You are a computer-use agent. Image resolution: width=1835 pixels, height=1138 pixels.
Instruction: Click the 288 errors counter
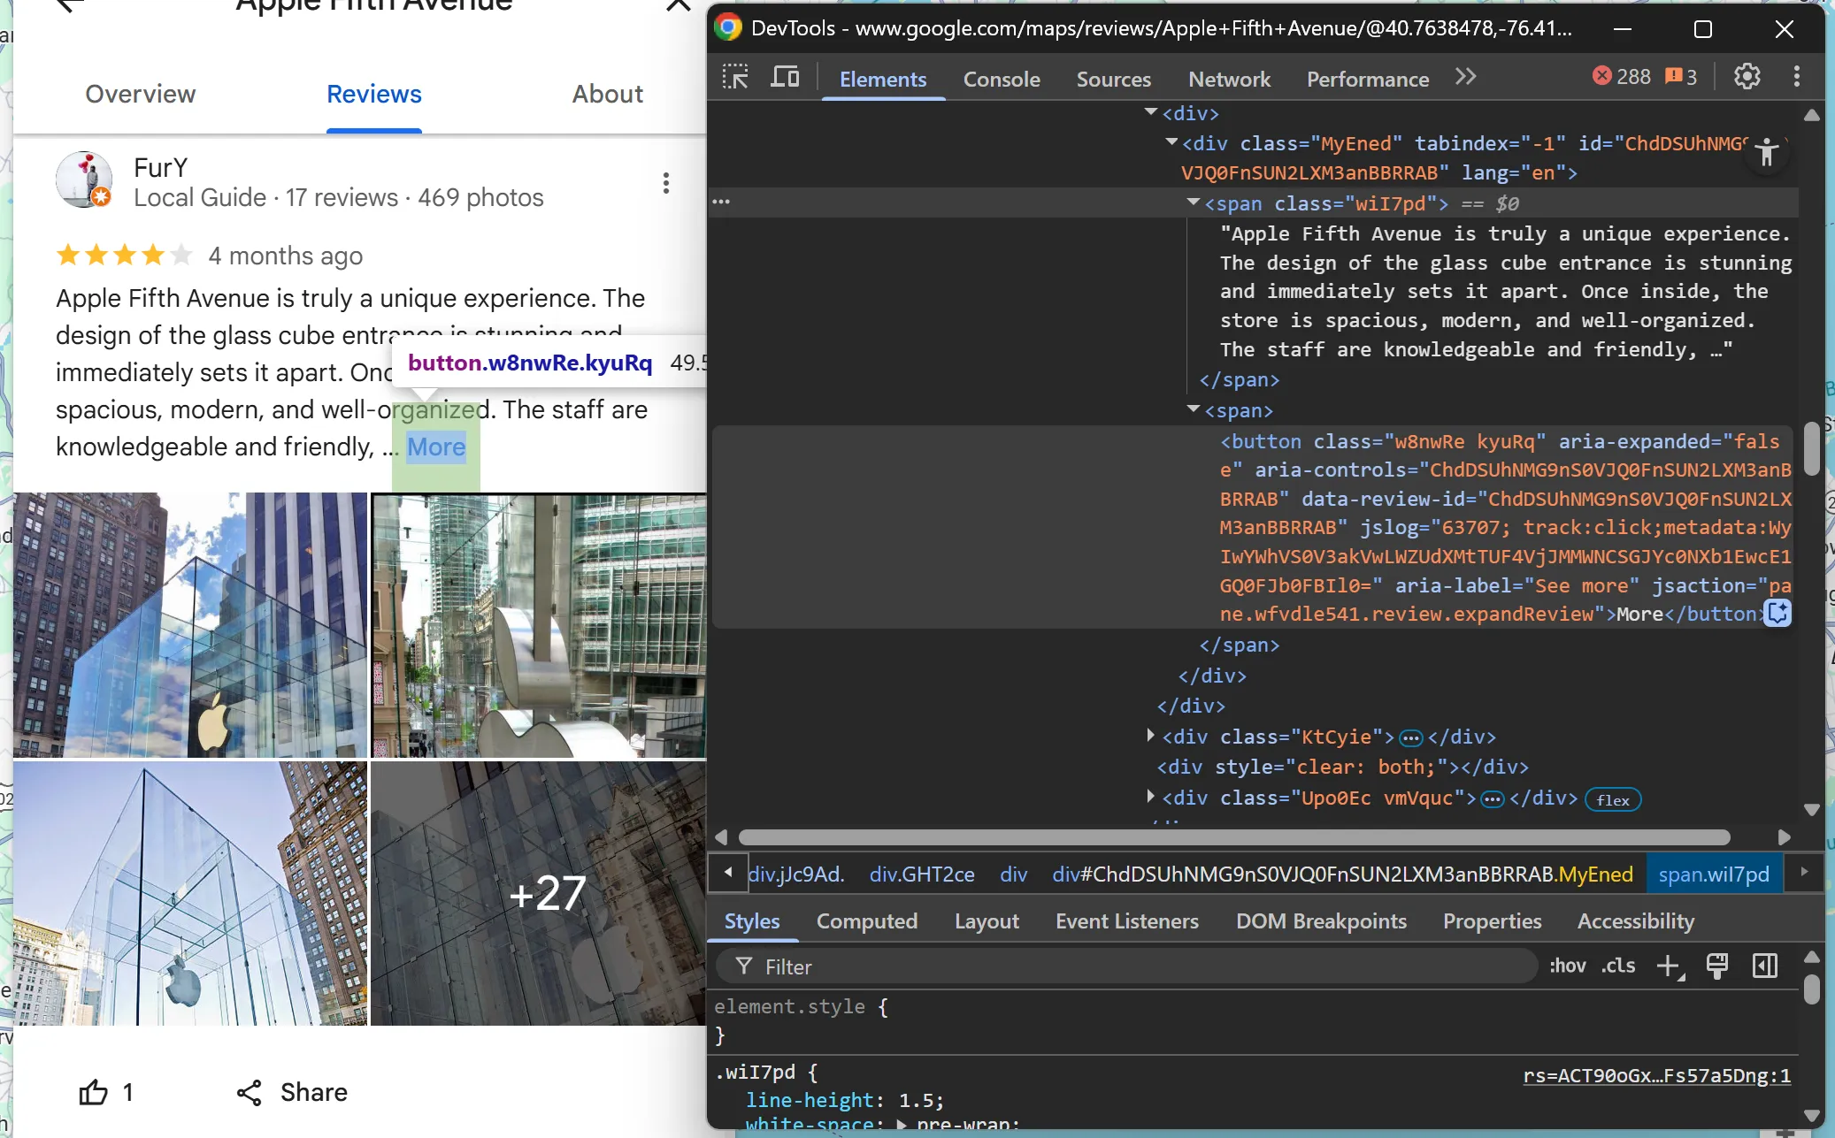1622,77
